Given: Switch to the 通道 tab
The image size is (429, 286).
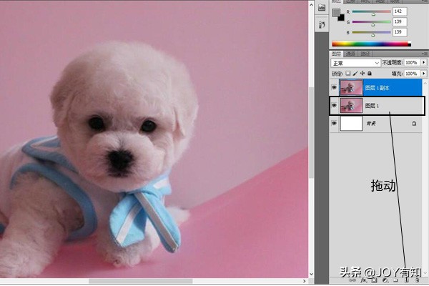Looking at the screenshot, I should coord(350,54).
